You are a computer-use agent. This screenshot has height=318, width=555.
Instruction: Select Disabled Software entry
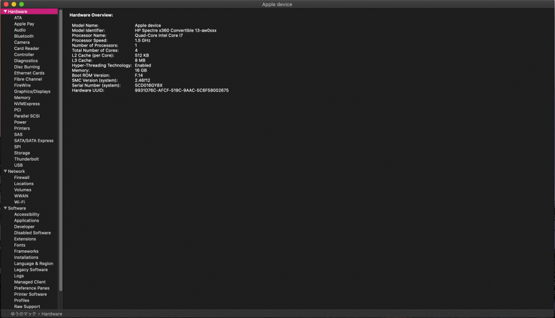(32, 233)
